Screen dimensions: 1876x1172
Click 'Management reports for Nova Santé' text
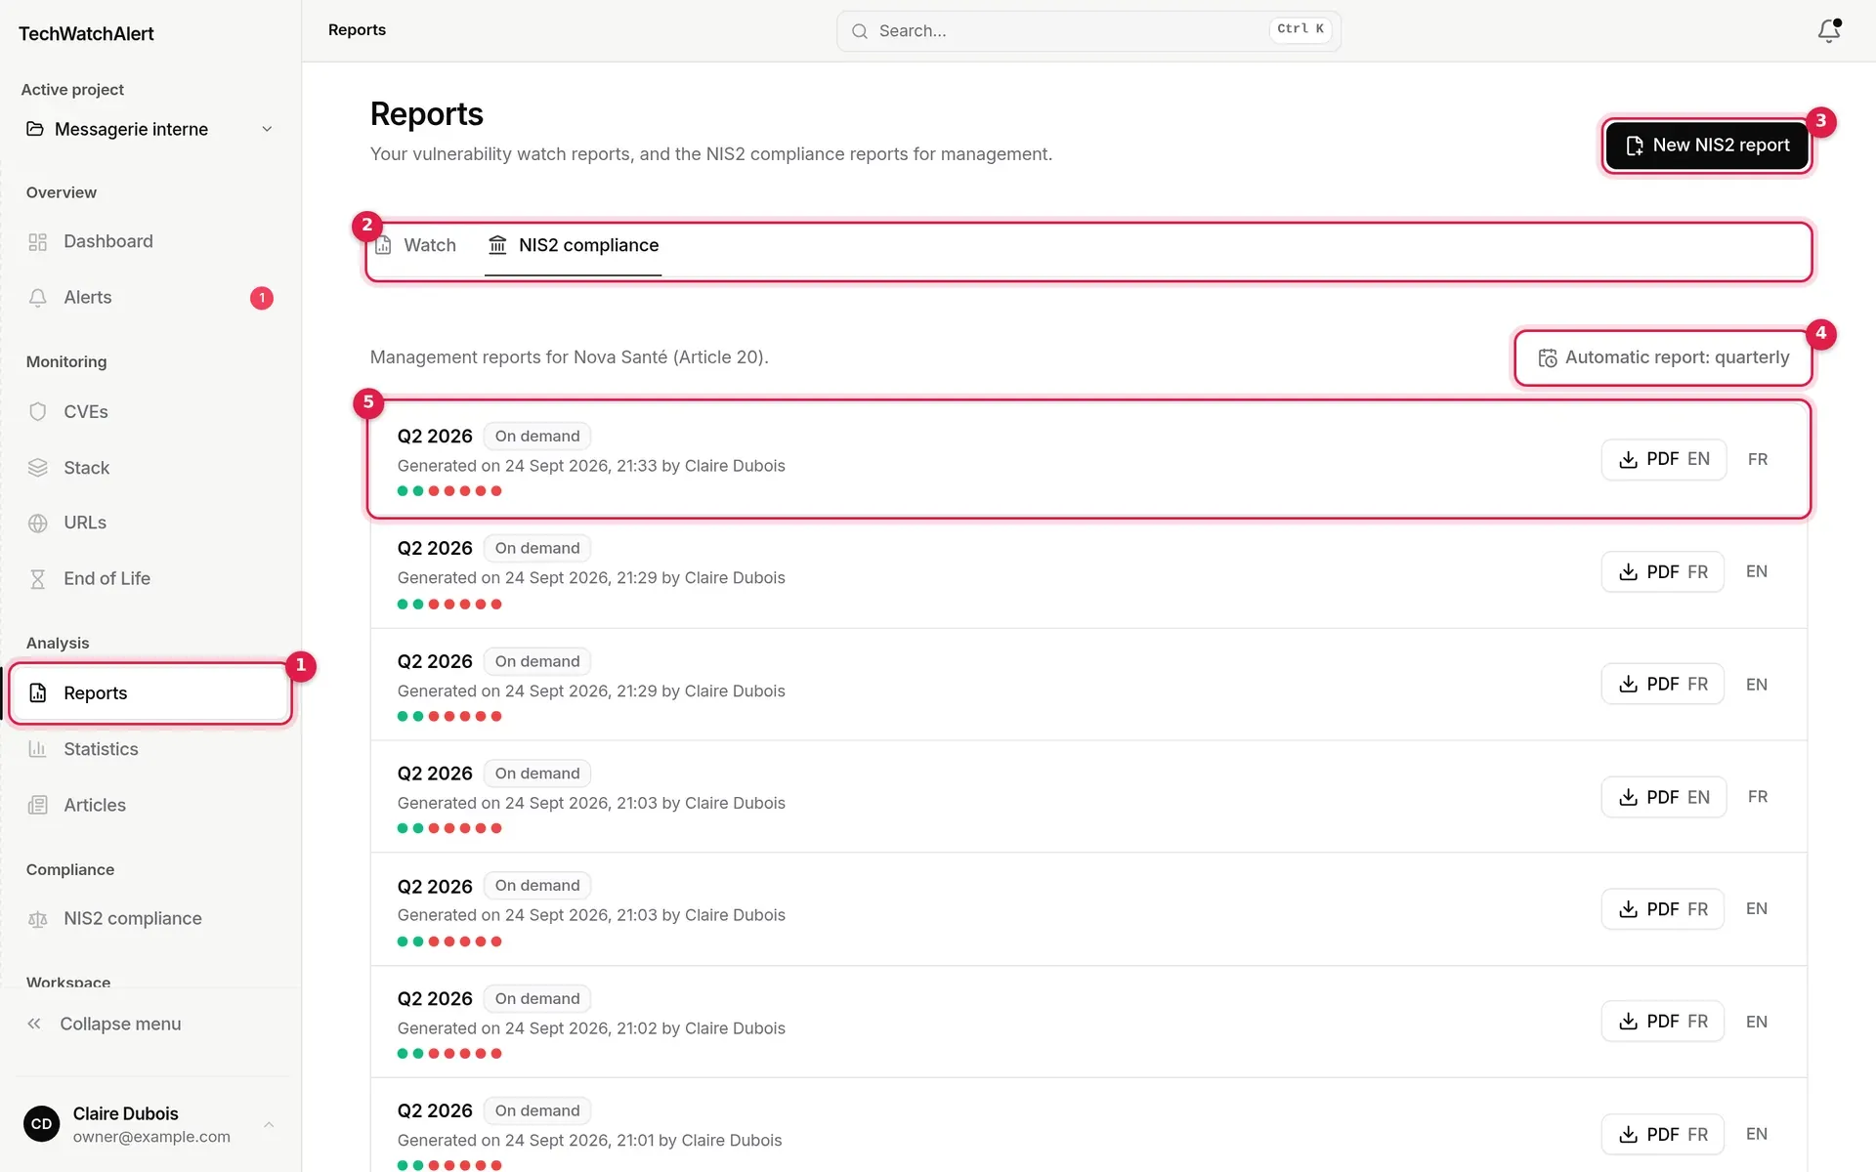click(518, 357)
